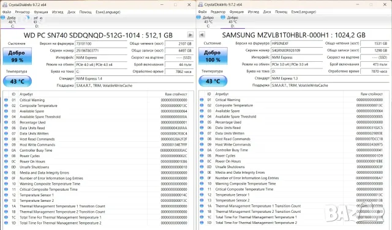The image size is (392, 230).
Task: Click standard field NVM Express 1.3
Action: (x=330, y=78)
